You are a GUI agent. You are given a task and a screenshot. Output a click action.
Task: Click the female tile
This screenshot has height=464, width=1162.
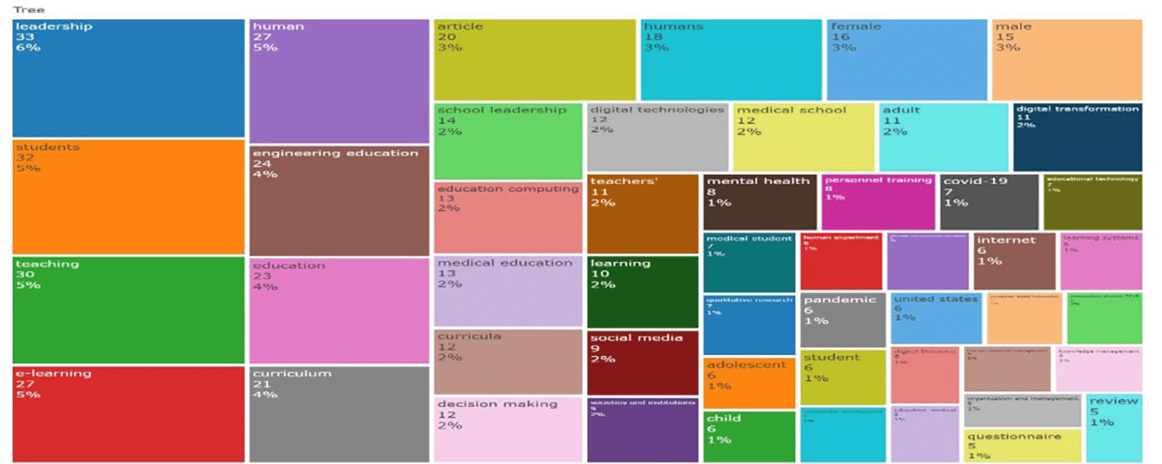click(x=906, y=60)
